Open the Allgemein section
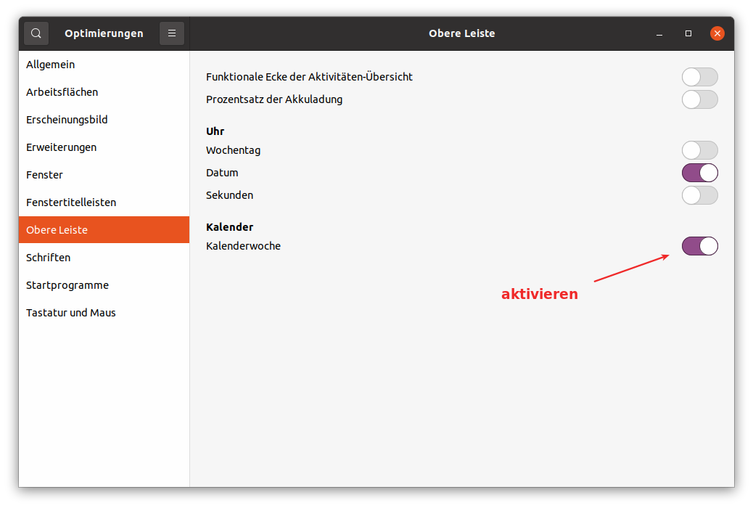Viewport: 753px width, 508px height. click(x=51, y=65)
